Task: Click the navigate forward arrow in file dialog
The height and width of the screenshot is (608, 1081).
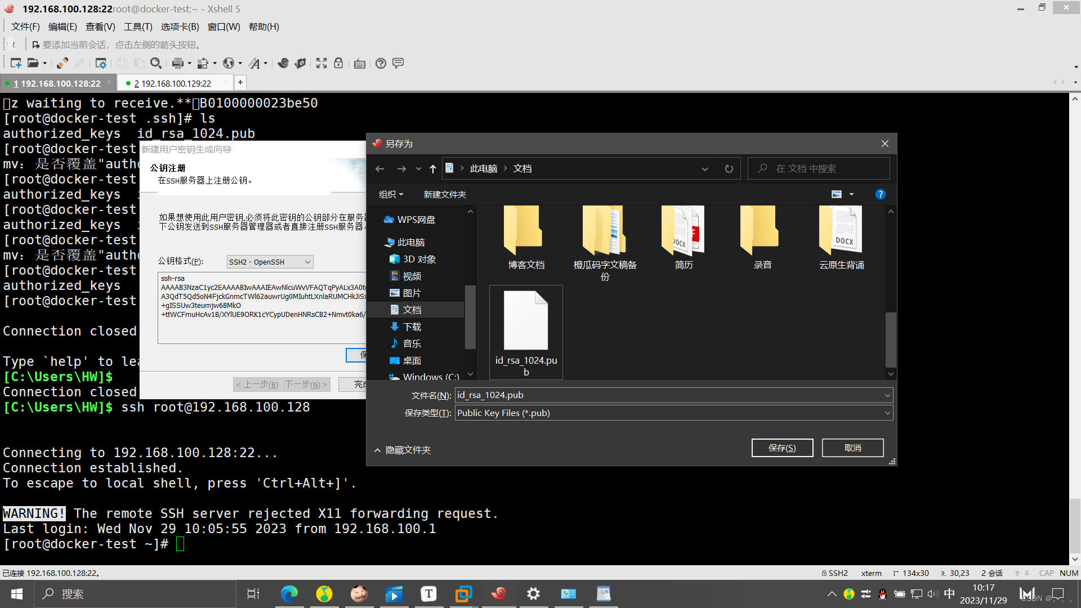Action: click(x=400, y=168)
